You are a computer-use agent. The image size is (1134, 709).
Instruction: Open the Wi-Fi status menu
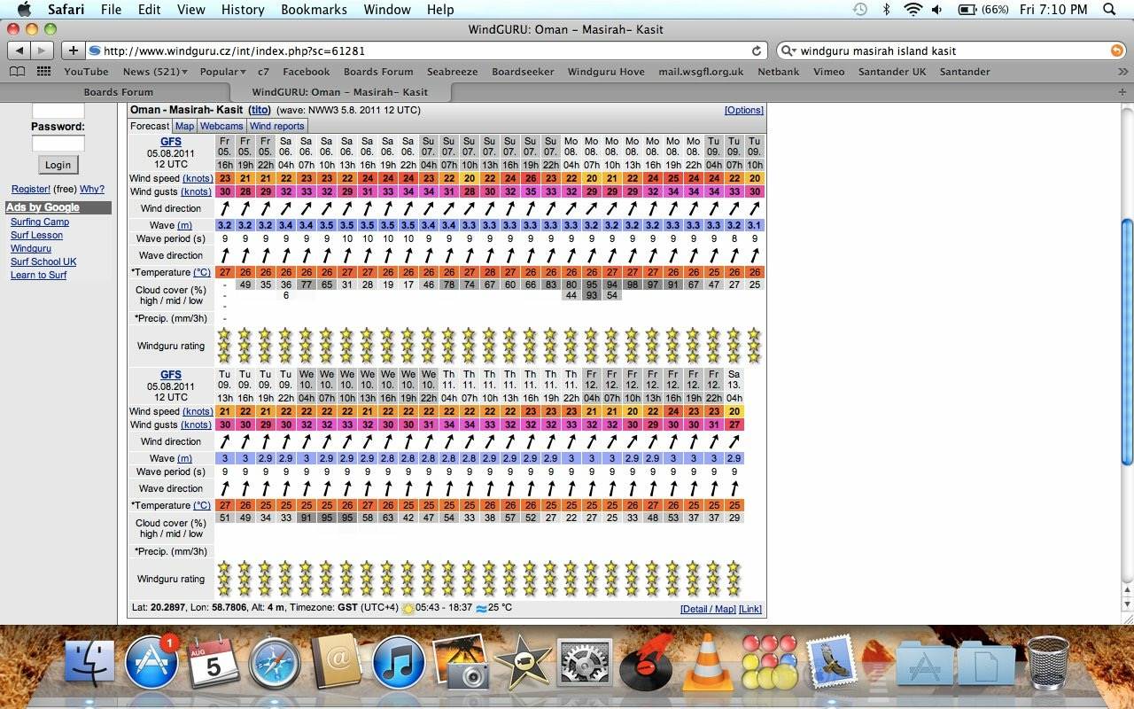pos(913,10)
